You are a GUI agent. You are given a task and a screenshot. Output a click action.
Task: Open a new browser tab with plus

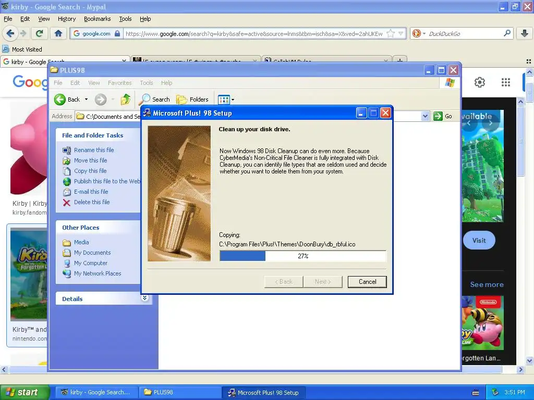[x=400, y=61]
